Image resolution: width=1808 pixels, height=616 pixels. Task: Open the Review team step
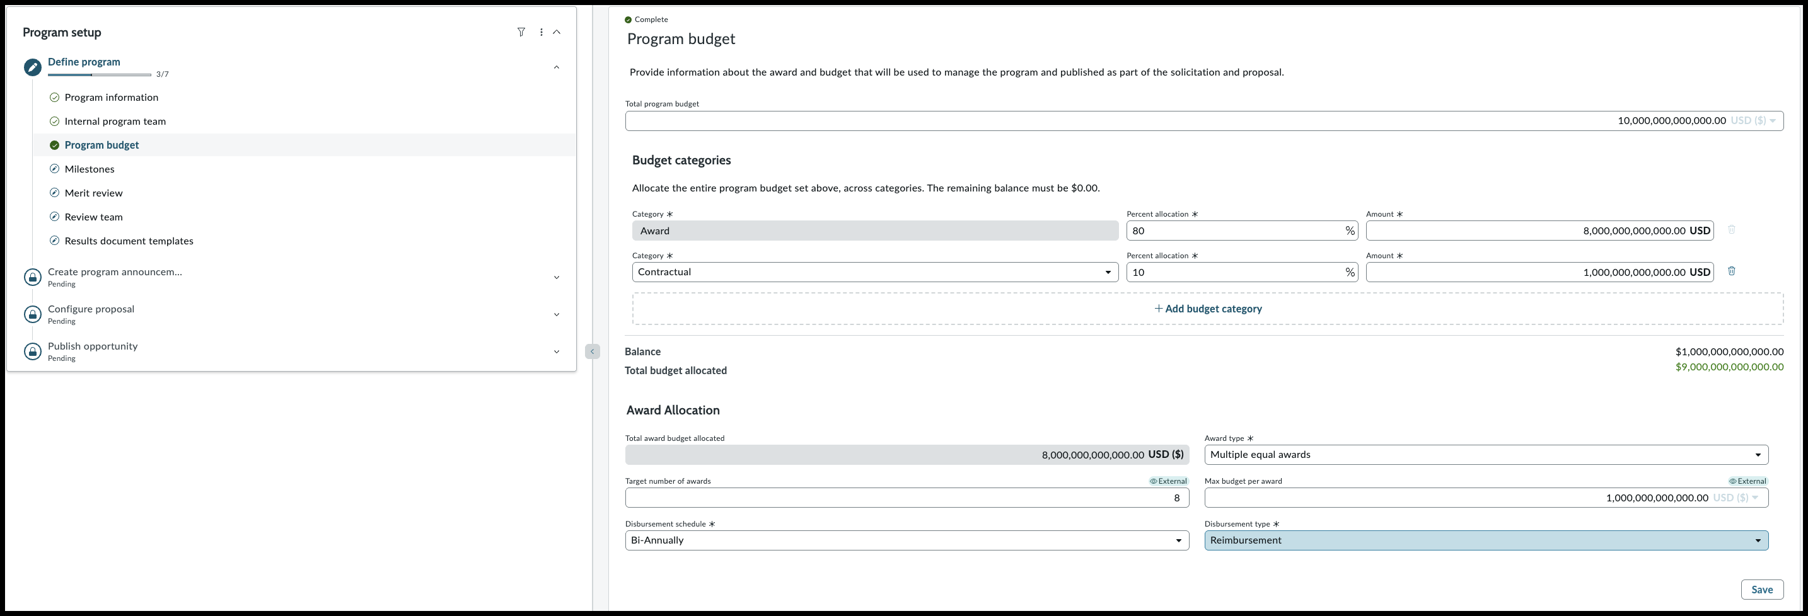(x=93, y=217)
